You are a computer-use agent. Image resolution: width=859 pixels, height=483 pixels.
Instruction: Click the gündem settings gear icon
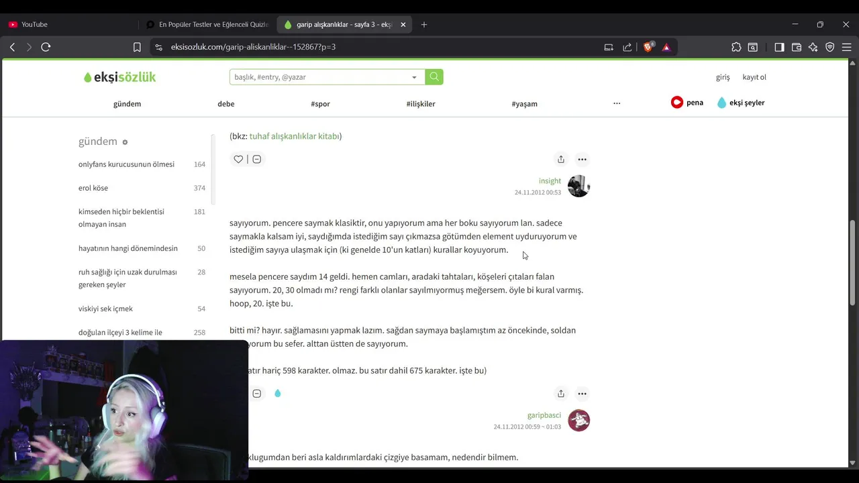125,142
